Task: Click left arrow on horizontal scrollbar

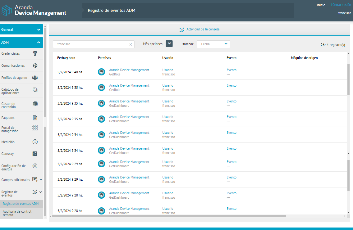Action: pyautogui.click(x=50, y=216)
